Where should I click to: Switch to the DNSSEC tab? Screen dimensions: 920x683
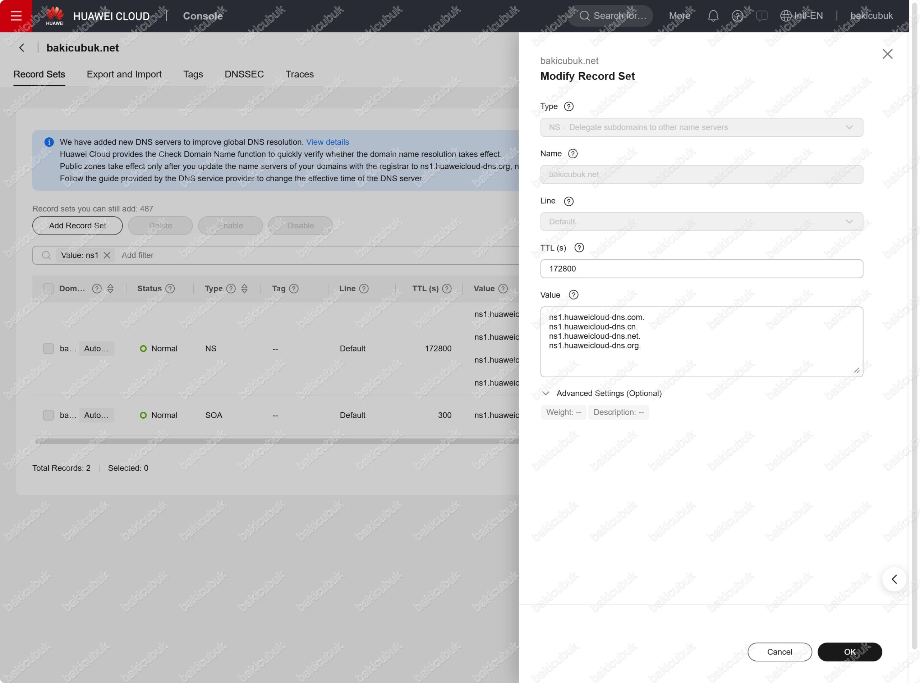point(244,74)
